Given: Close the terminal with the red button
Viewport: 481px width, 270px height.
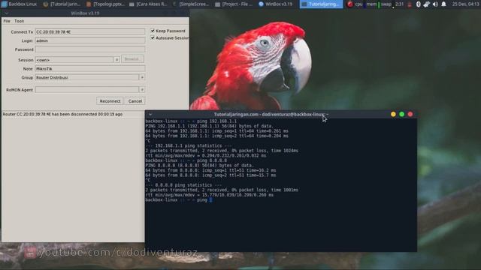Looking at the screenshot, I should click(x=410, y=114).
